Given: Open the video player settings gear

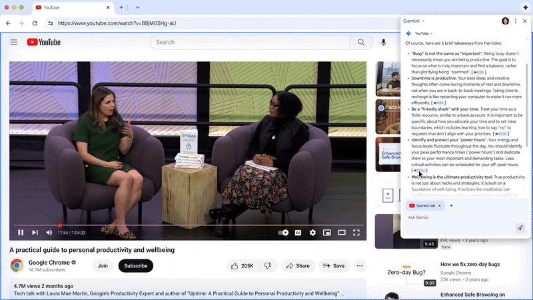Looking at the screenshot, I should [x=312, y=233].
